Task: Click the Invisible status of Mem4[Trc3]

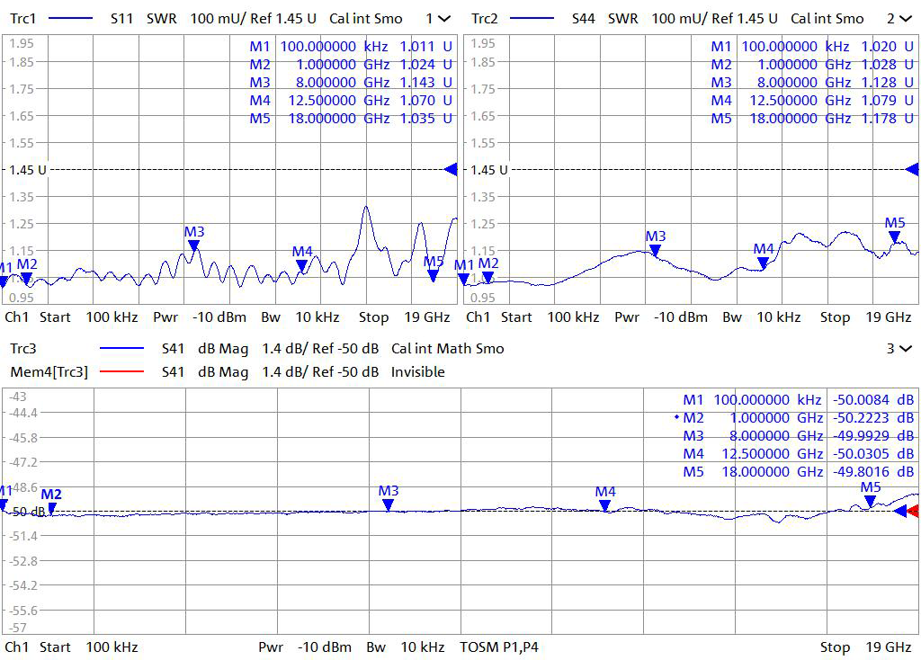Action: [417, 372]
